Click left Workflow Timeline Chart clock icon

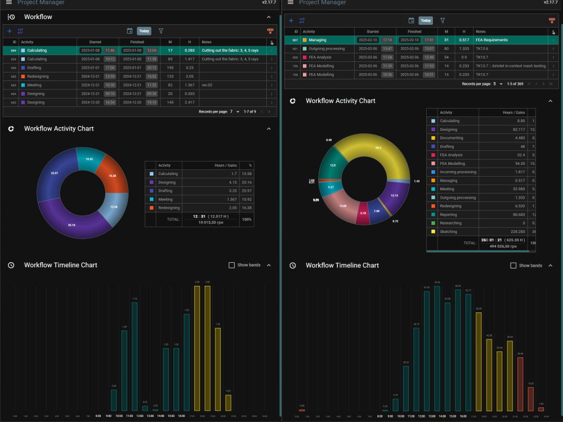[11, 265]
